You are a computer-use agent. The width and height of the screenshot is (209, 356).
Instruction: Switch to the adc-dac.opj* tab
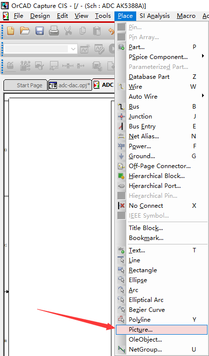tap(70, 85)
